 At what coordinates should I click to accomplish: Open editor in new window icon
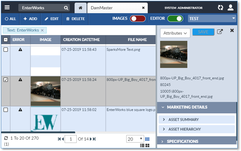tap(220, 32)
